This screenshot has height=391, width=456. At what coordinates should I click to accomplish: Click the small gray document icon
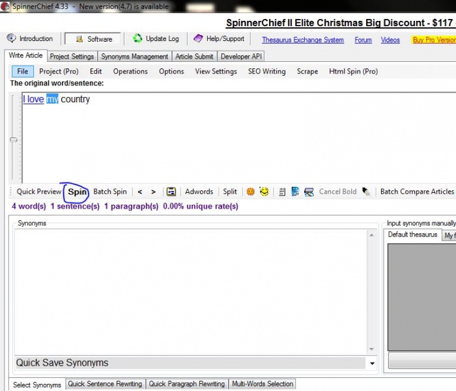(282, 192)
